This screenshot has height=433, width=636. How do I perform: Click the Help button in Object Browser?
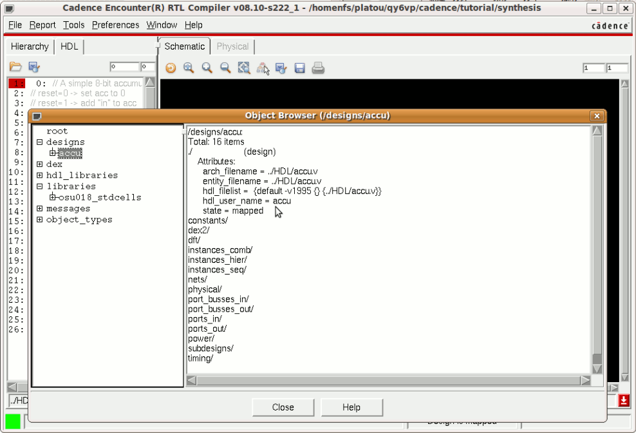coord(351,407)
